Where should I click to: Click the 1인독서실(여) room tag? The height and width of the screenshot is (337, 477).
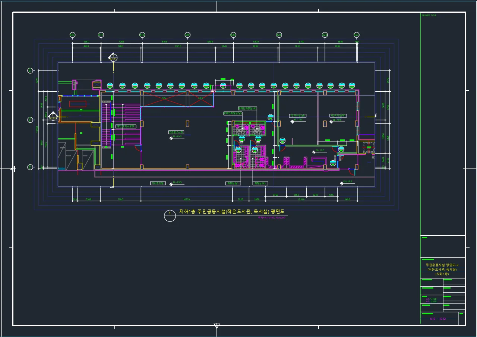coord(338,116)
